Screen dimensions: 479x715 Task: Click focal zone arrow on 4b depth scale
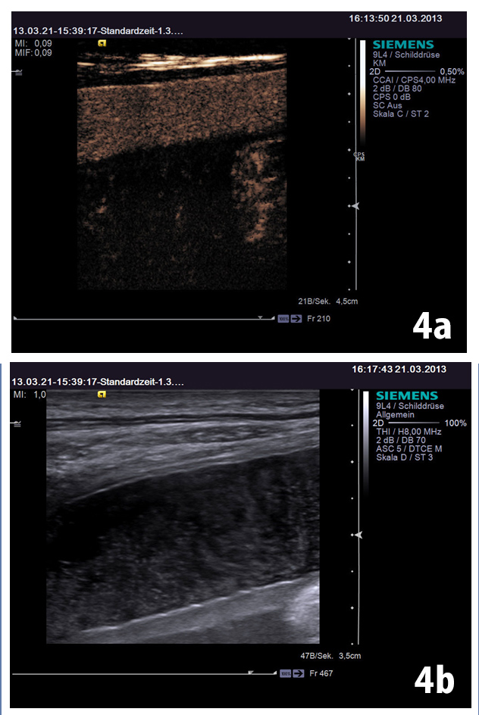(x=358, y=535)
